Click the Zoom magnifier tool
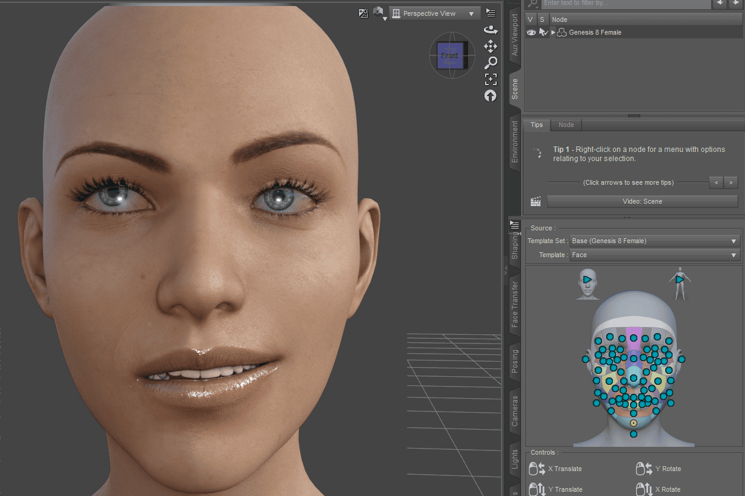The image size is (745, 496). click(491, 62)
